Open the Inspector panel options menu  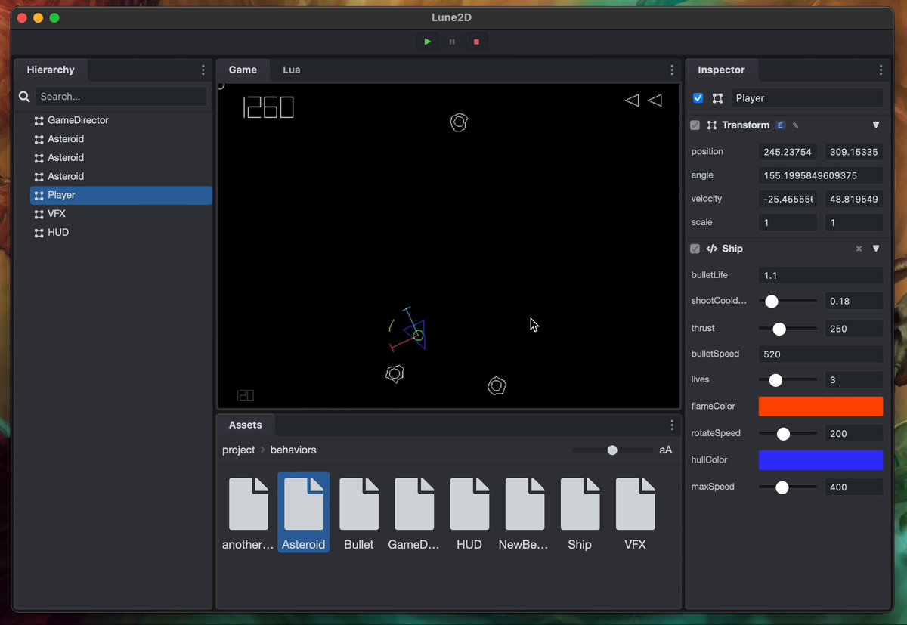(x=881, y=70)
